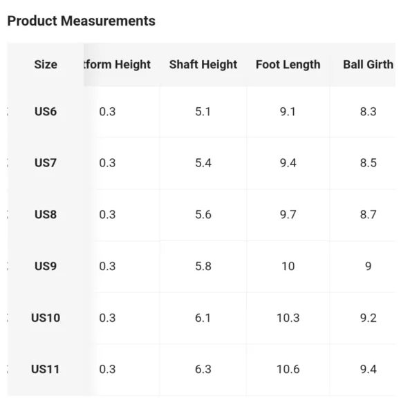Viewport: 401px width, 400px height.
Task: Select the US6 size row label
Action: click(x=46, y=111)
